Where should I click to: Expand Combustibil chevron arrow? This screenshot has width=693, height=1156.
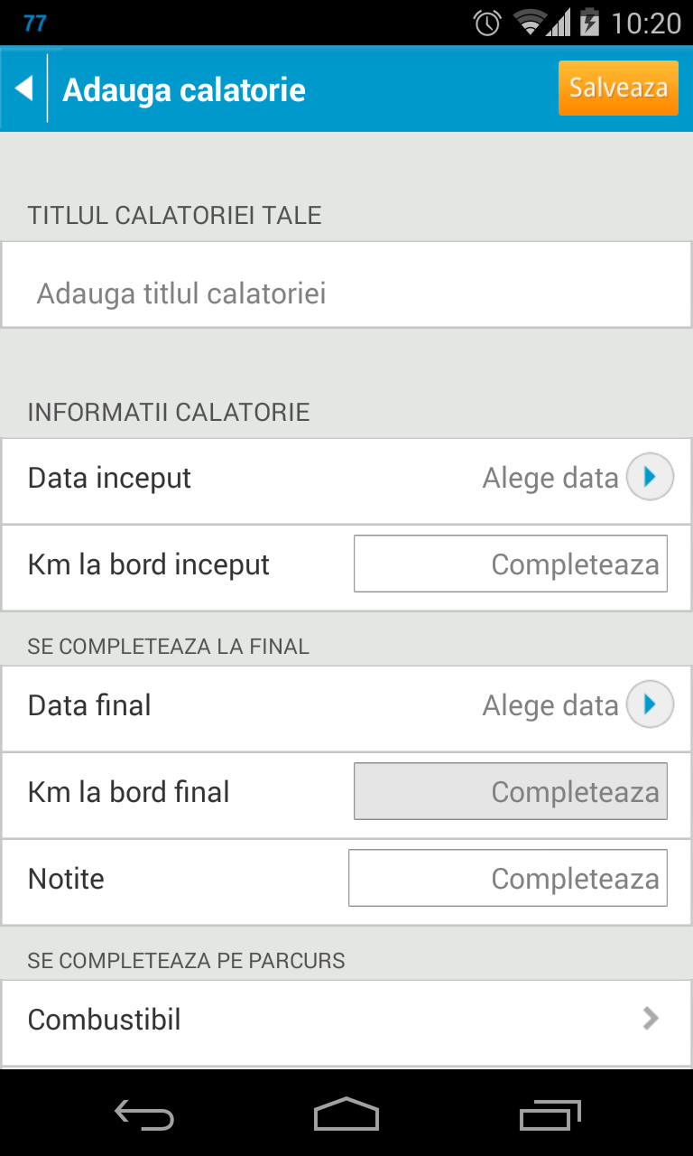tap(650, 1020)
